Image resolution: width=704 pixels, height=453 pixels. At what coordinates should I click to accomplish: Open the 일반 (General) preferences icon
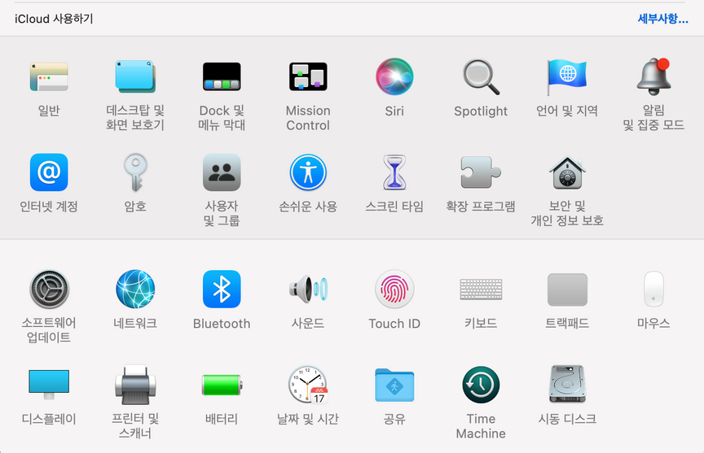pos(49,76)
